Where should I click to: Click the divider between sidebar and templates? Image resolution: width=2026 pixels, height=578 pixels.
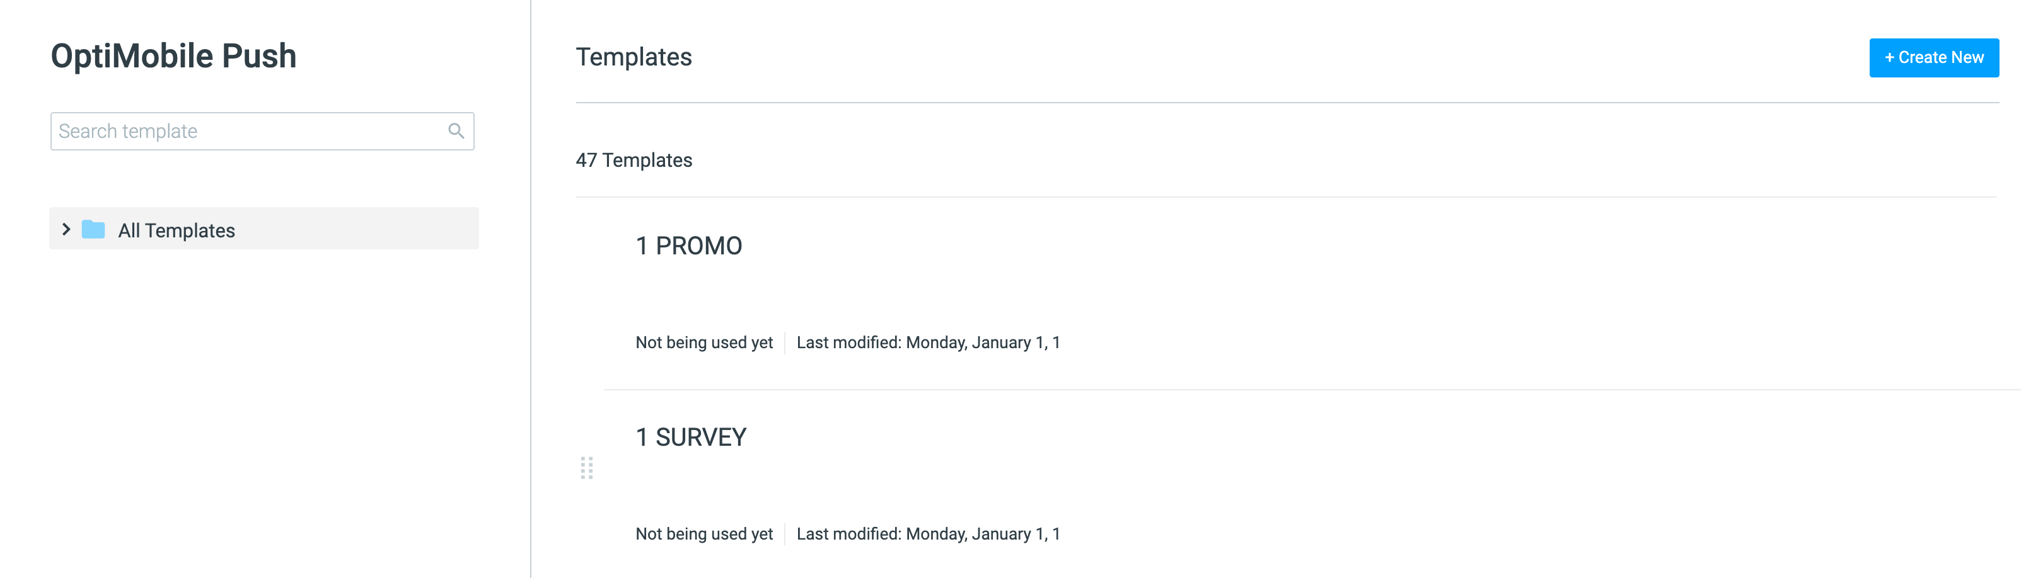[531, 289]
